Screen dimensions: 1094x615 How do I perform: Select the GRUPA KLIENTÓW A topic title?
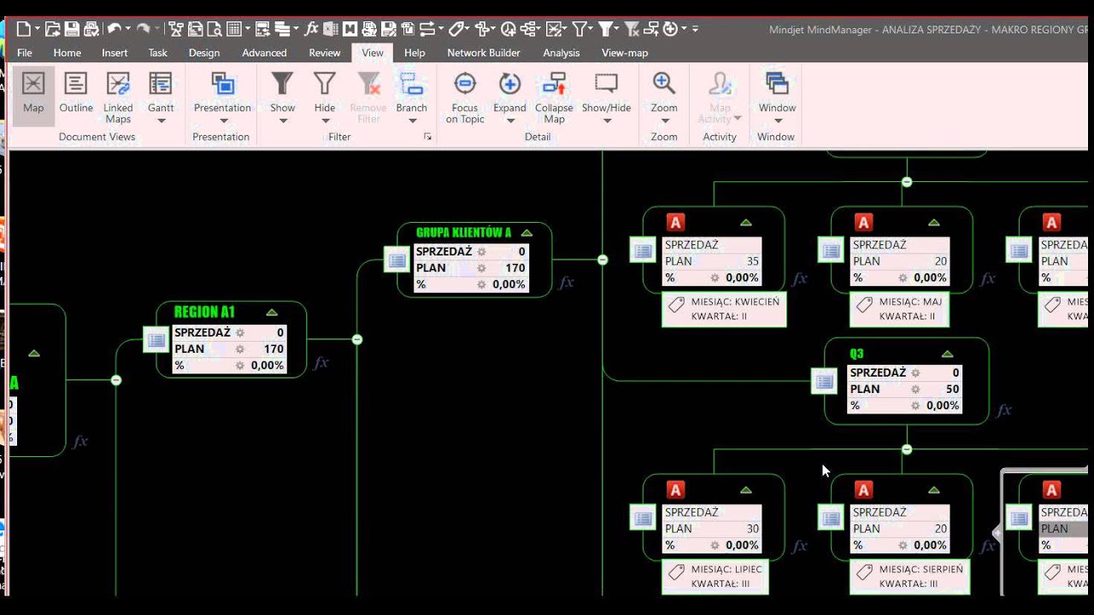click(463, 232)
